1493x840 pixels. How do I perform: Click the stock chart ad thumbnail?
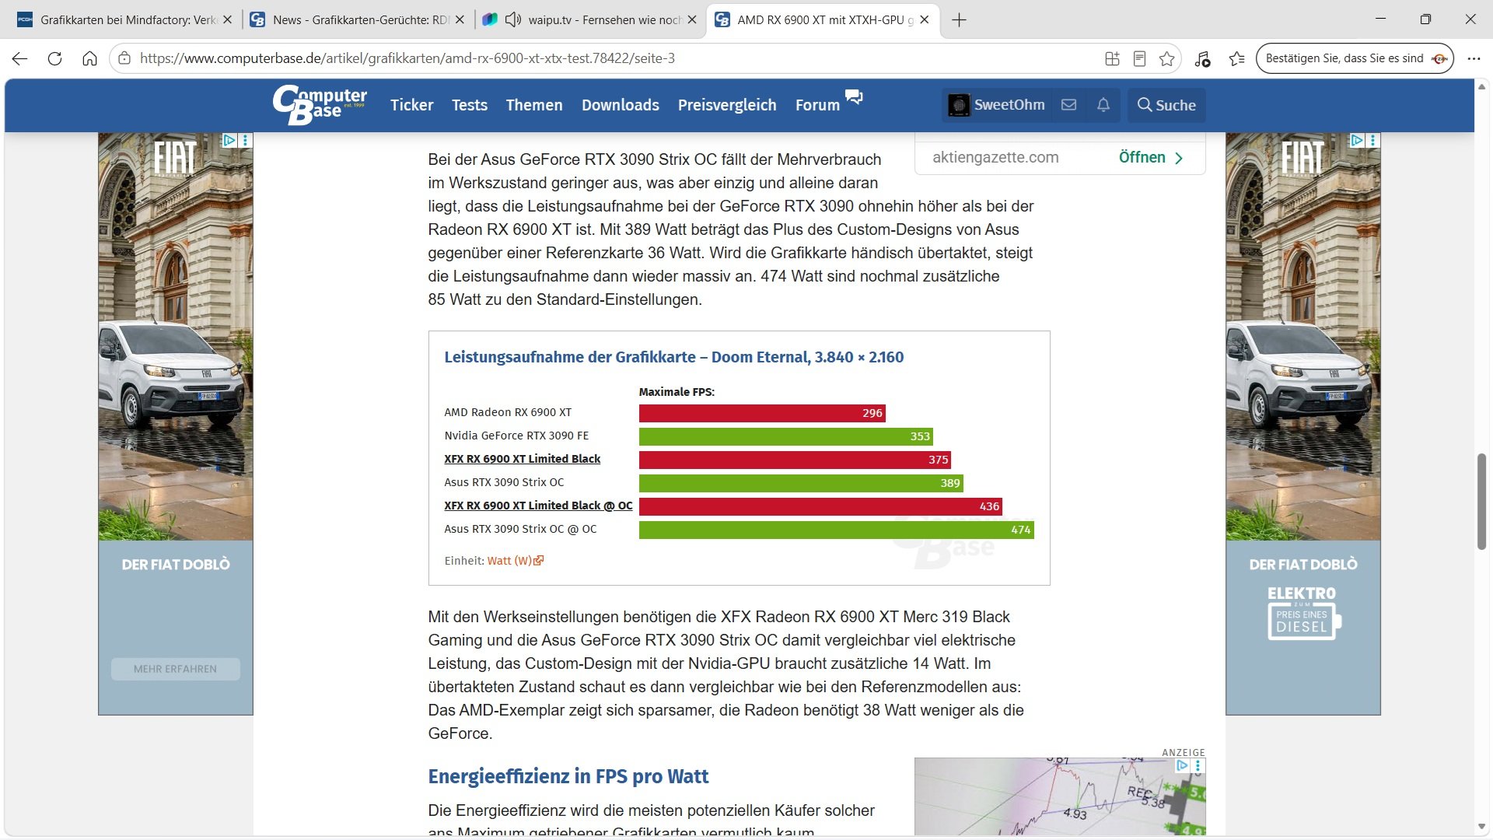tap(1060, 797)
